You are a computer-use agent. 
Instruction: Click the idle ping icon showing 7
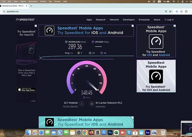click(x=78, y=53)
